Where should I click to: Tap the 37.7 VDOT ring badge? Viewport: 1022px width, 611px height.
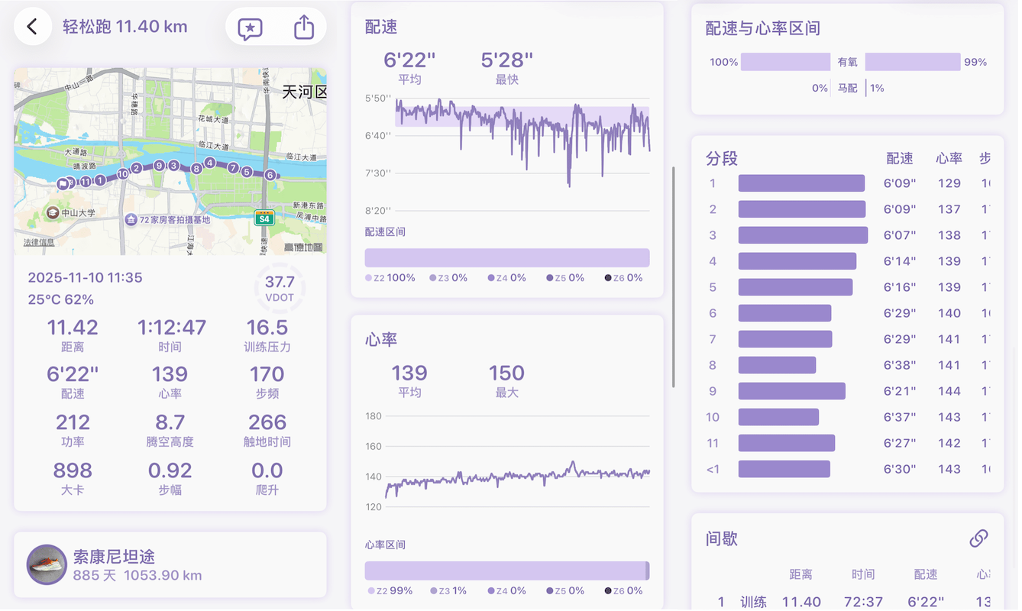[280, 289]
